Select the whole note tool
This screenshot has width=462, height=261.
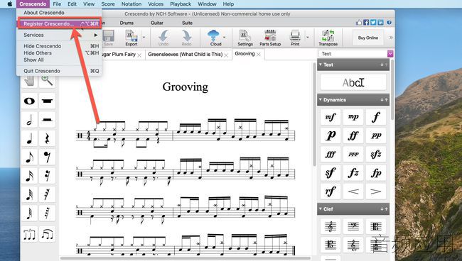(x=29, y=101)
